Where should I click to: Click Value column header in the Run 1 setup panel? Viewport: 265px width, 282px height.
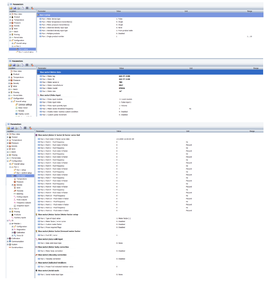119,11
